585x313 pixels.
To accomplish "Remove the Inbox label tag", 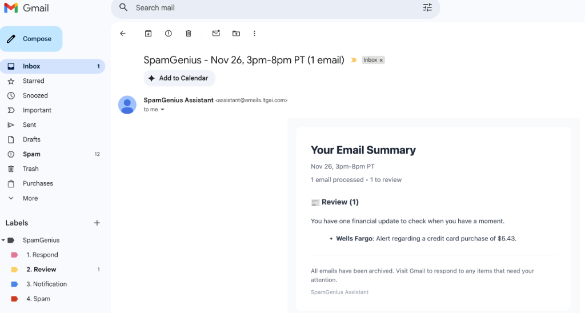I will 382,60.
